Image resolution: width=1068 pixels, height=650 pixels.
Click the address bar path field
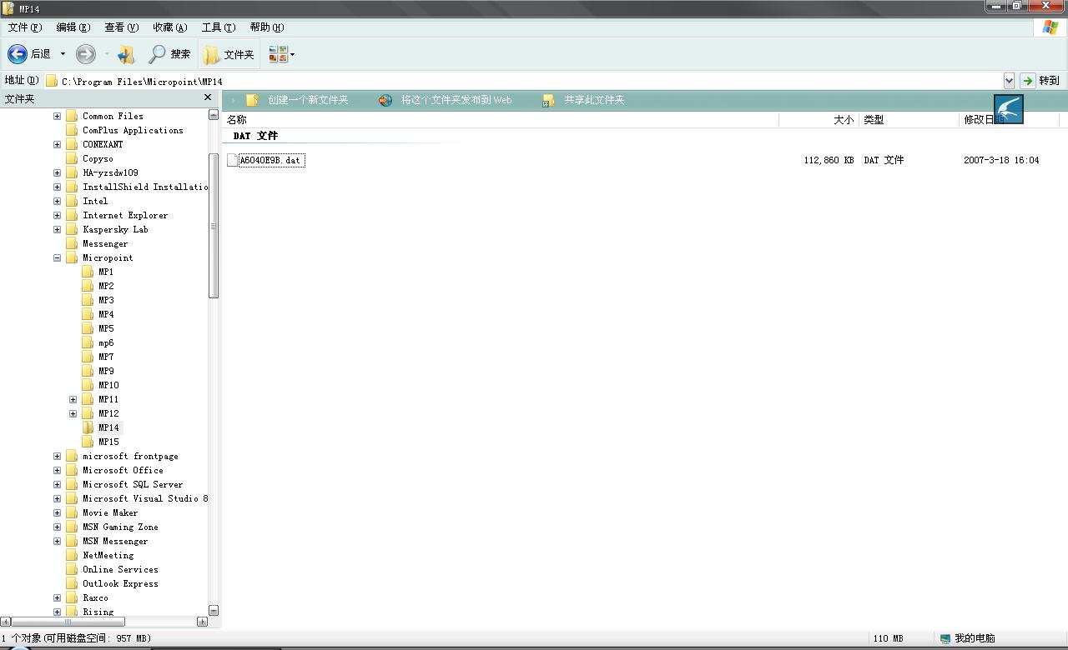pyautogui.click(x=526, y=81)
